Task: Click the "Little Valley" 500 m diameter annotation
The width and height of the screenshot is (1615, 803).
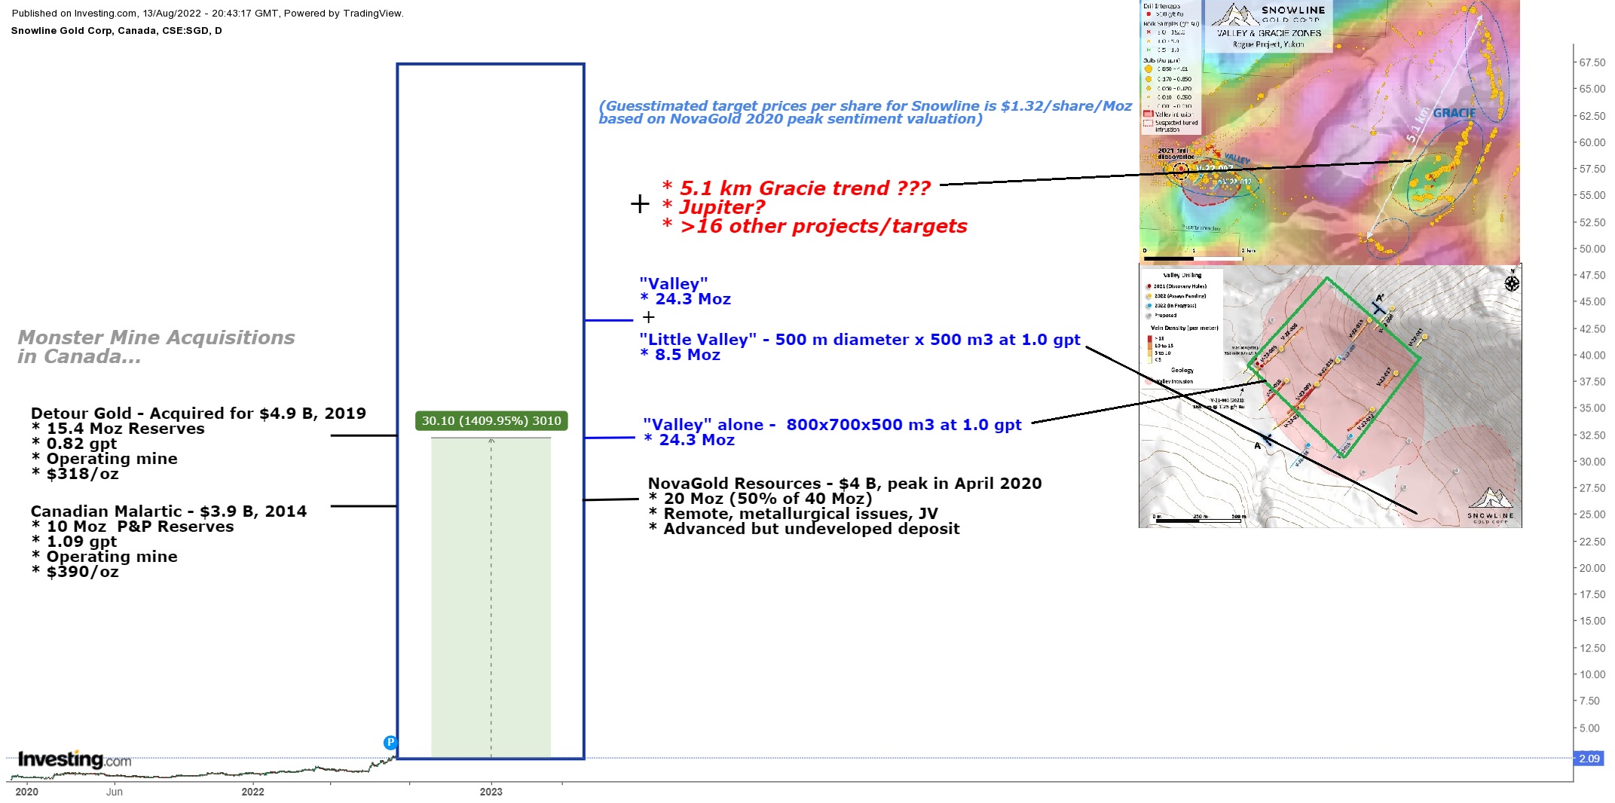Action: [860, 339]
